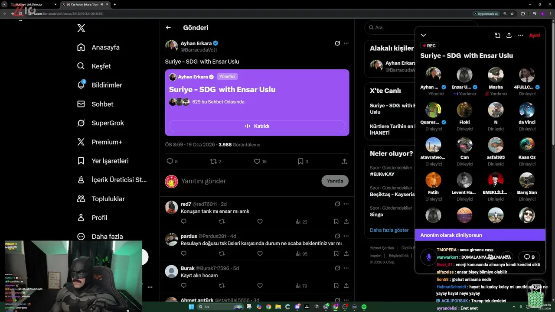Image resolution: width=555 pixels, height=312 pixels.
Task: Click Katıldı button on the space card
Action: tap(257, 126)
